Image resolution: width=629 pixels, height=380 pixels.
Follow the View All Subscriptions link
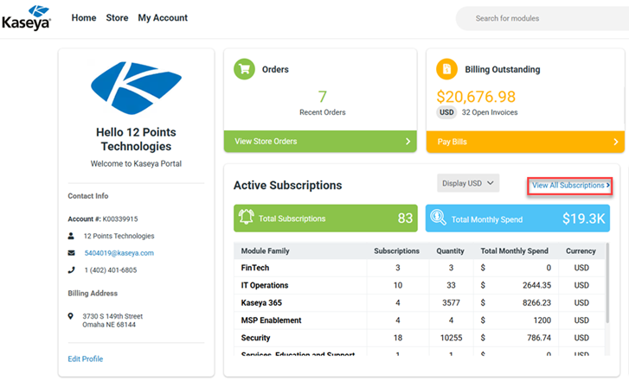570,186
